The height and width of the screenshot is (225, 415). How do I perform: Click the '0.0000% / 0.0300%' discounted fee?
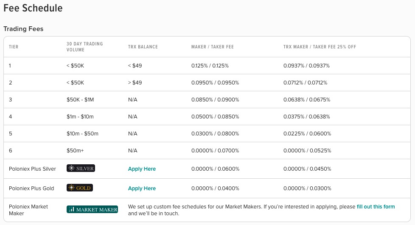click(x=307, y=188)
